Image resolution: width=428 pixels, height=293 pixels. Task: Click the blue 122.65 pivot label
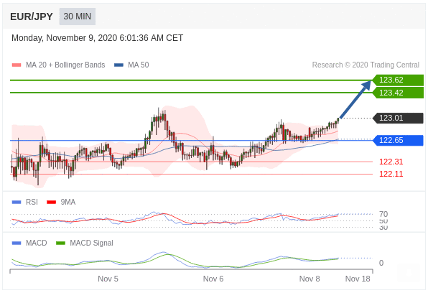pyautogui.click(x=398, y=140)
